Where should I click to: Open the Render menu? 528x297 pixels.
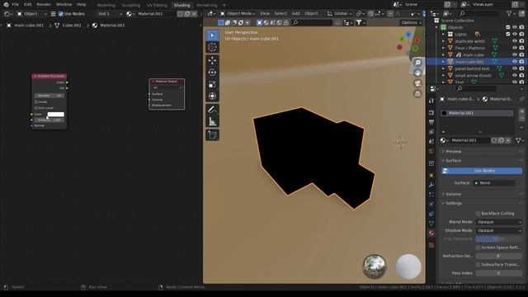44,4
